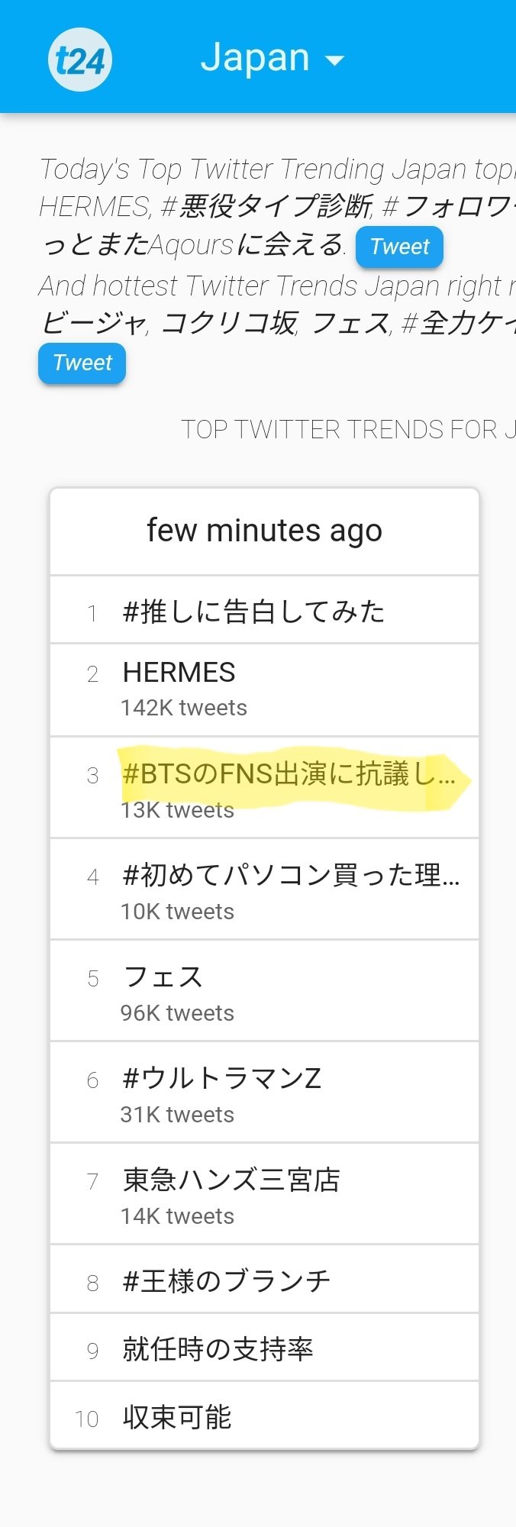Open trend #推しに告白してみた
The width and height of the screenshot is (516, 1527).
point(253,612)
